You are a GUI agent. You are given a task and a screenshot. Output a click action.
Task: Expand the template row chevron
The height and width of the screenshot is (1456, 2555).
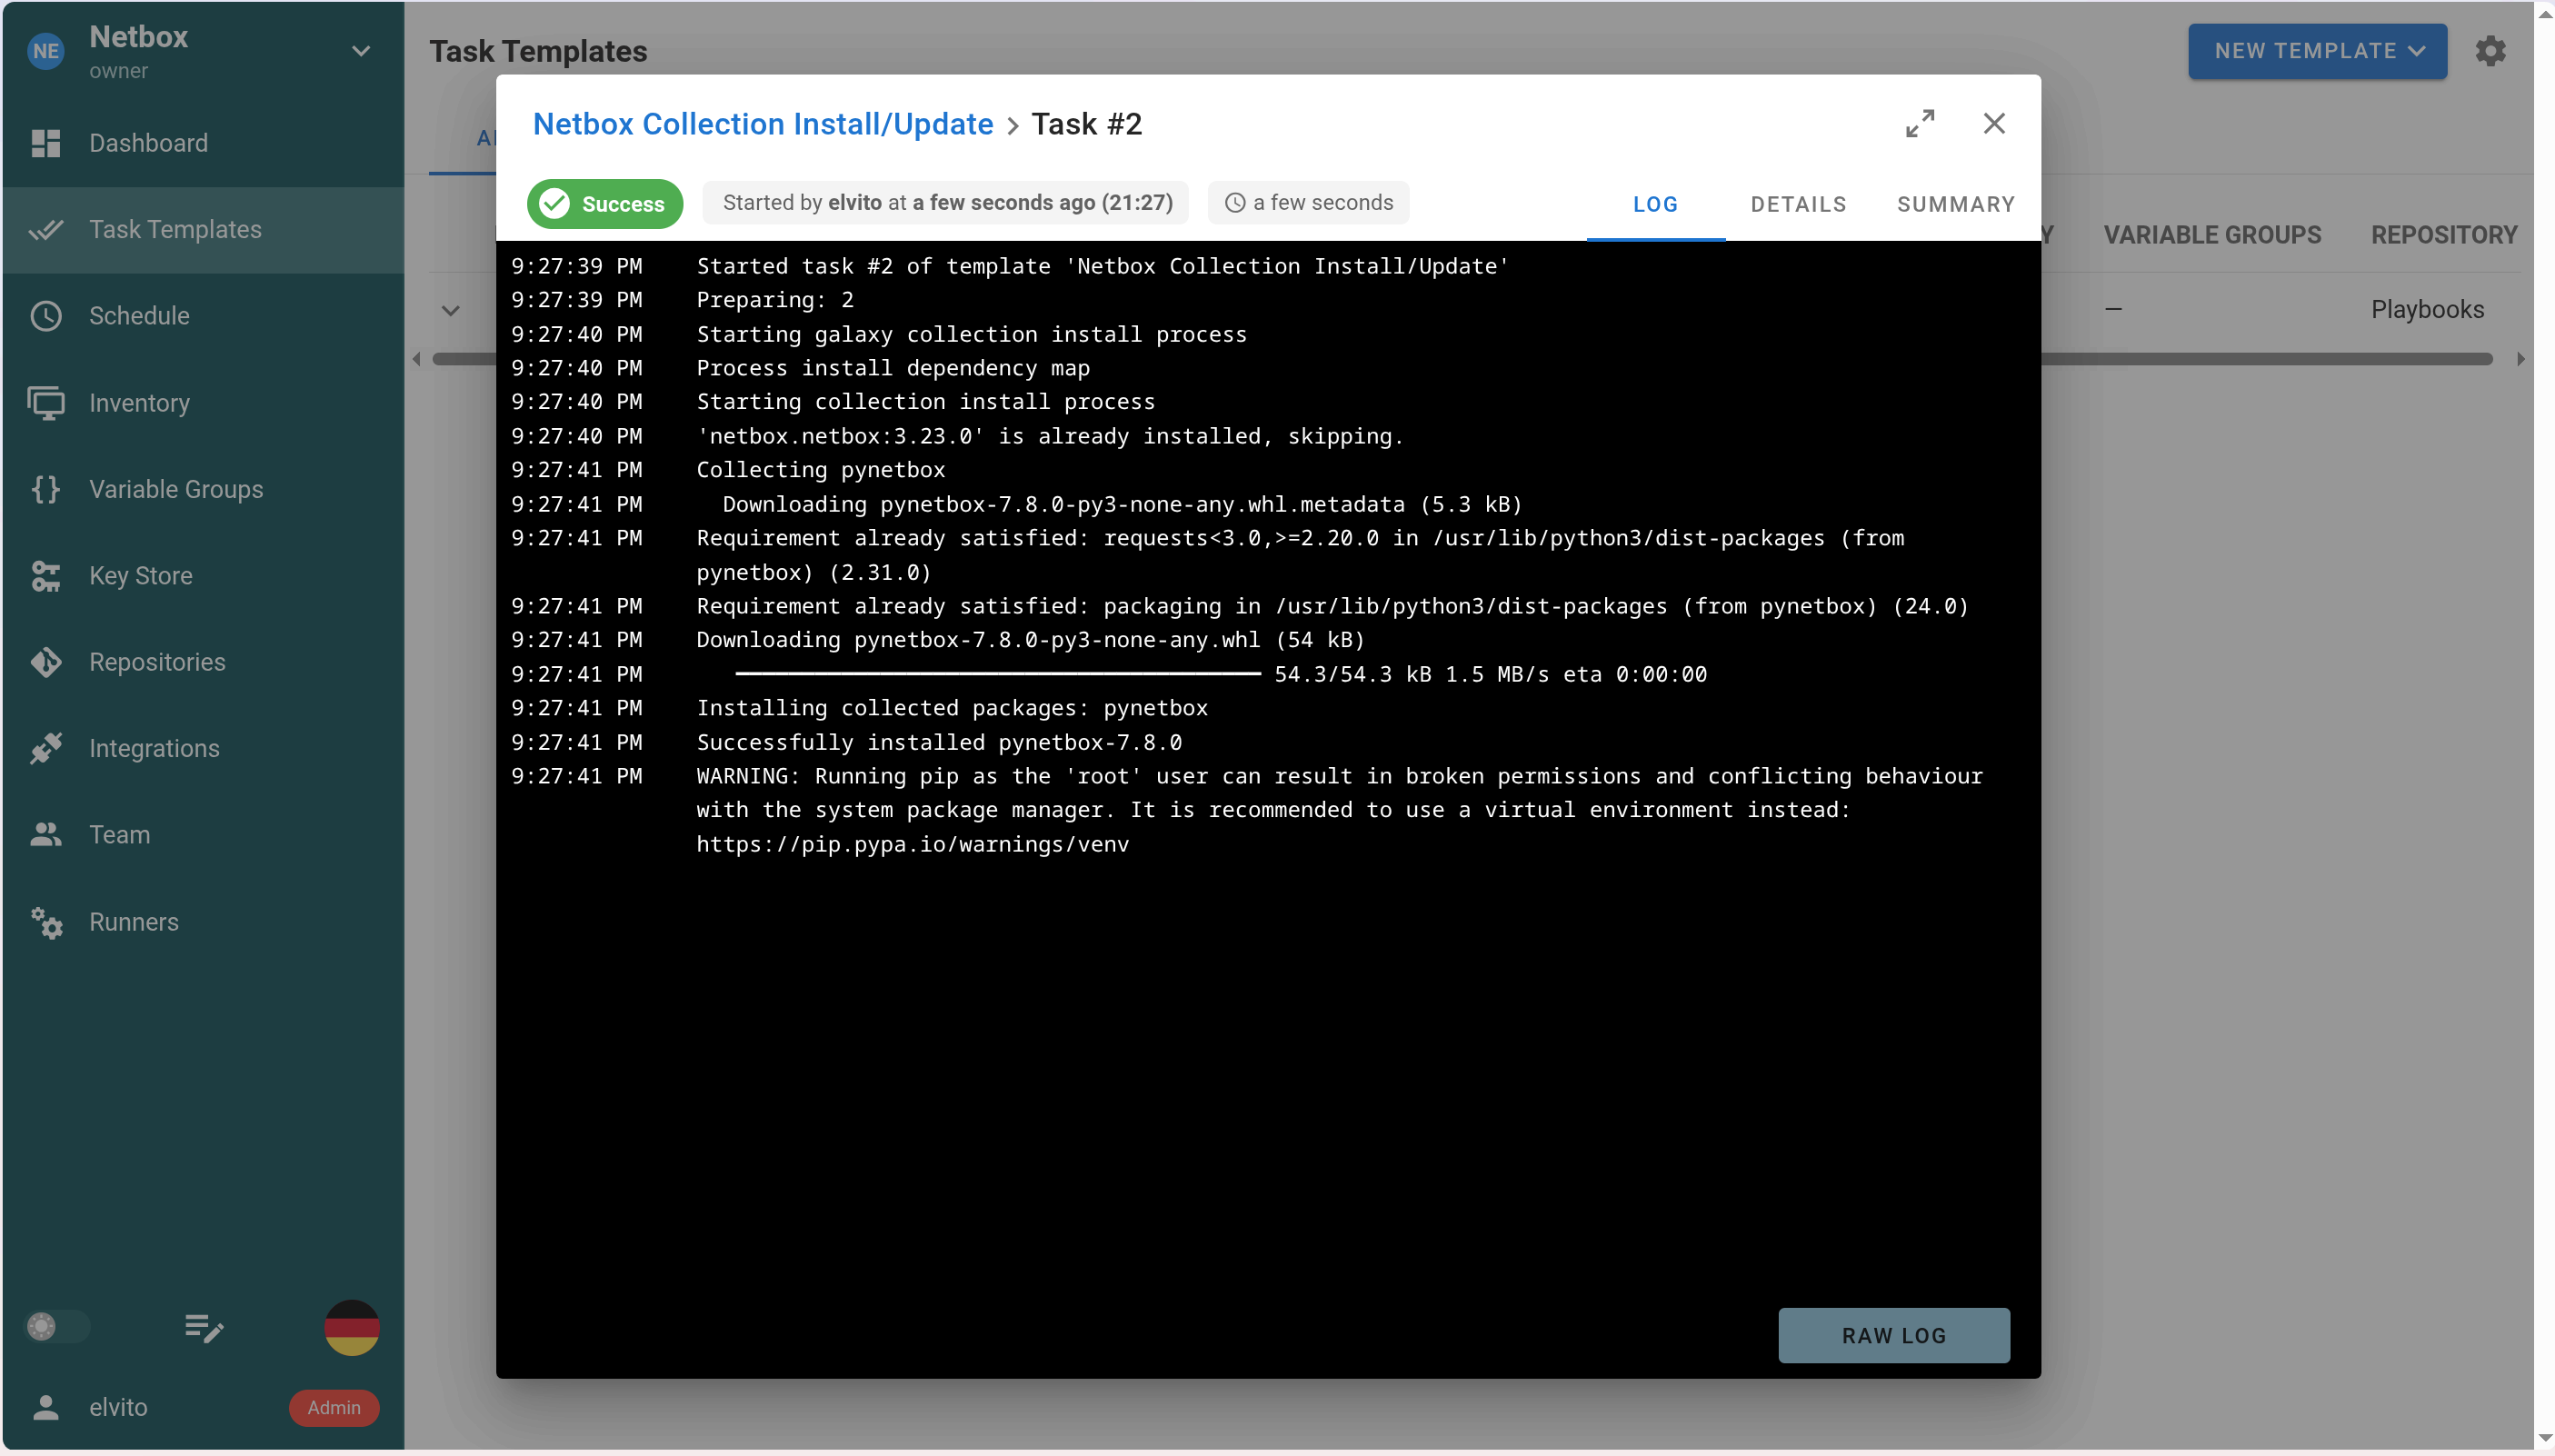(x=451, y=311)
